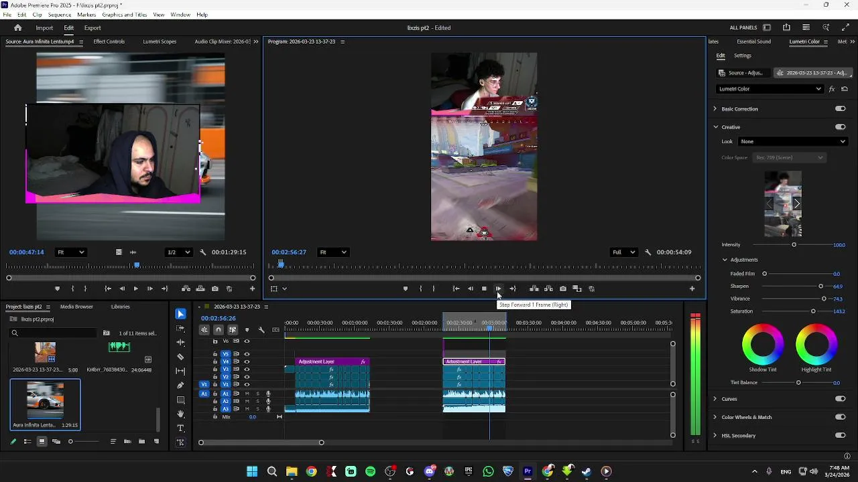858x482 pixels.
Task: Select the Slip tool
Action: pos(180,371)
